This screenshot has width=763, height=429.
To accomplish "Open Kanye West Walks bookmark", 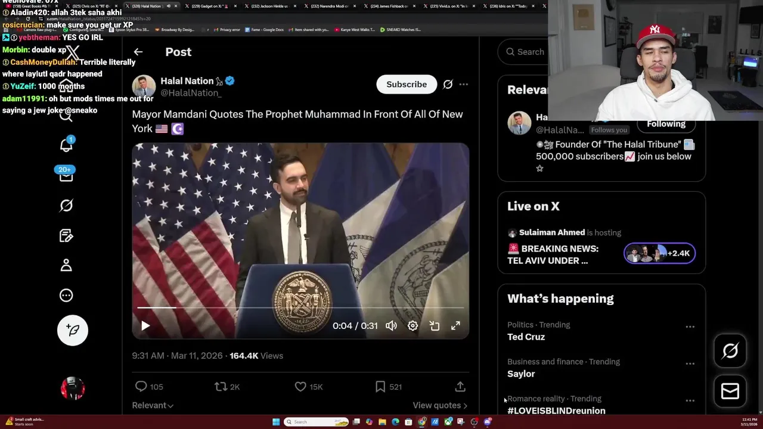I will click(x=355, y=30).
